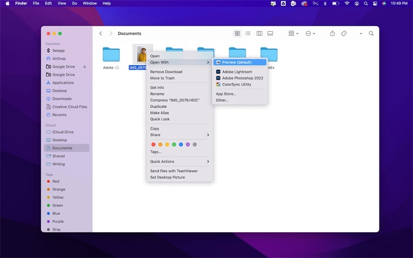Click the Wi-Fi status icon
The width and height of the screenshot is (413, 258).
(347, 4)
